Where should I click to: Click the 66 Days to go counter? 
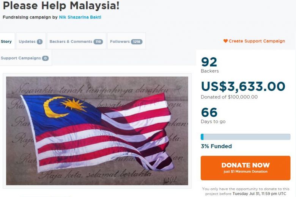(213, 116)
